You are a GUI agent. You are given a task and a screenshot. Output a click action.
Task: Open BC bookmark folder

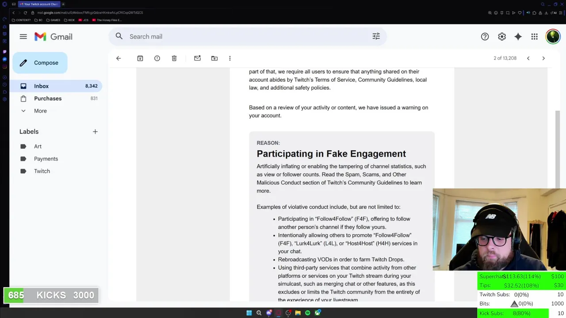pos(38,20)
